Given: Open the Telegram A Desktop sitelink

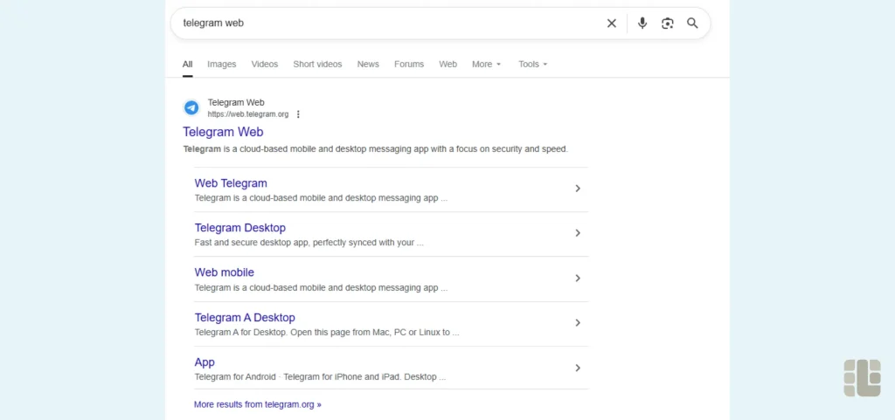Looking at the screenshot, I should tap(245, 318).
